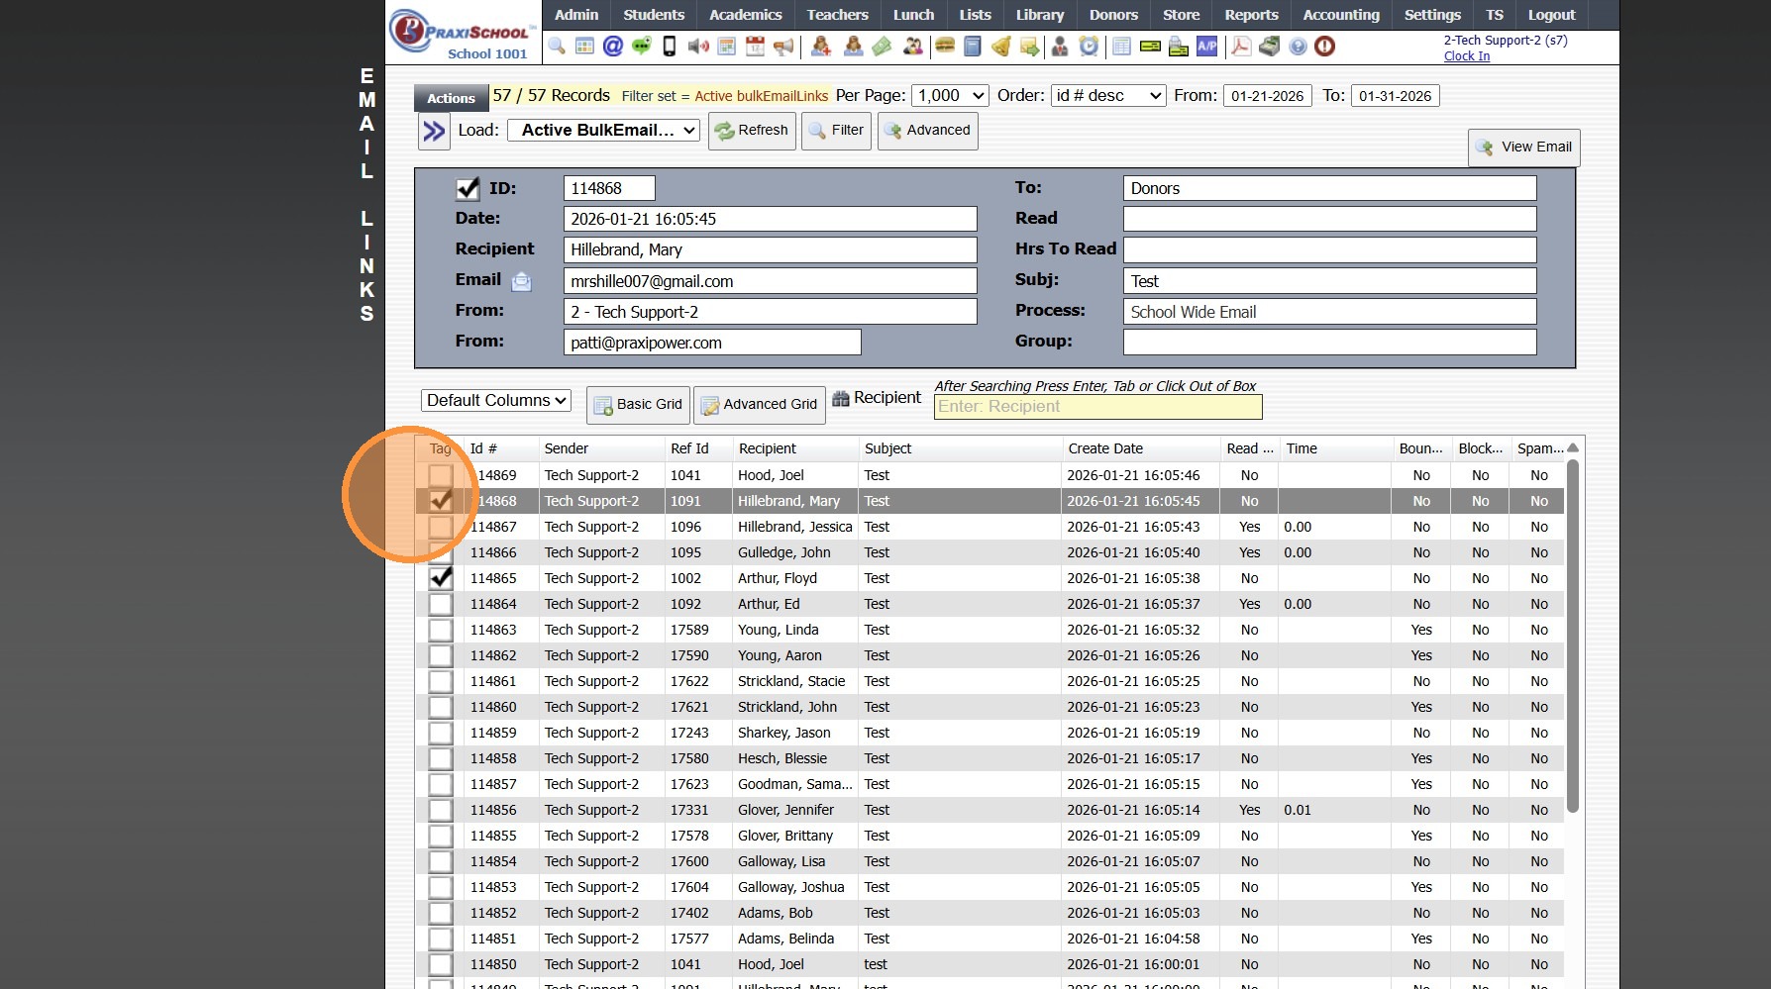The image size is (1771, 989).
Task: Open the Default Columns dropdown
Action: click(496, 400)
